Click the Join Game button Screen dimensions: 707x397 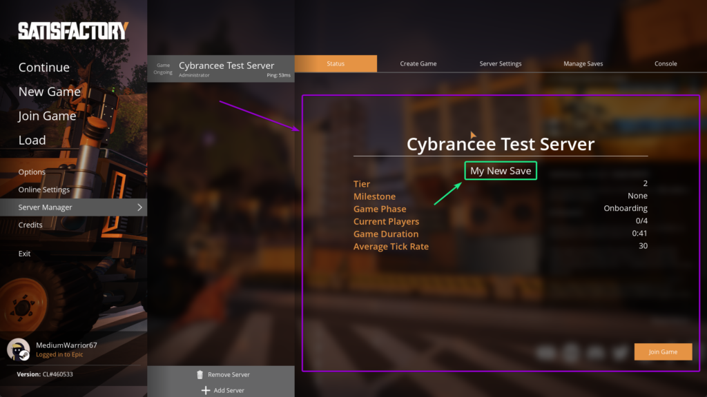tap(663, 352)
